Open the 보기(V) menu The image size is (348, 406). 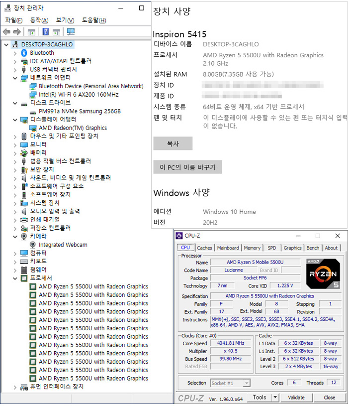65,20
